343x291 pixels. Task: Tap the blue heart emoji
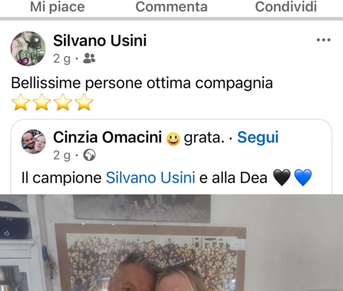[303, 178]
